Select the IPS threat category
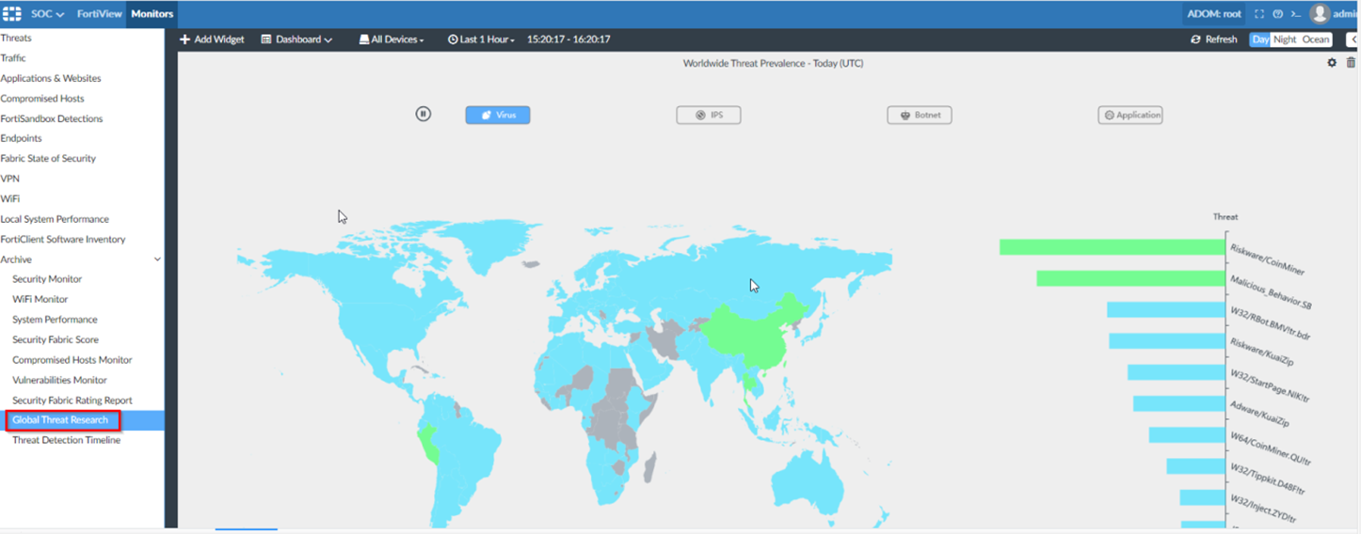The image size is (1361, 534). (x=709, y=115)
